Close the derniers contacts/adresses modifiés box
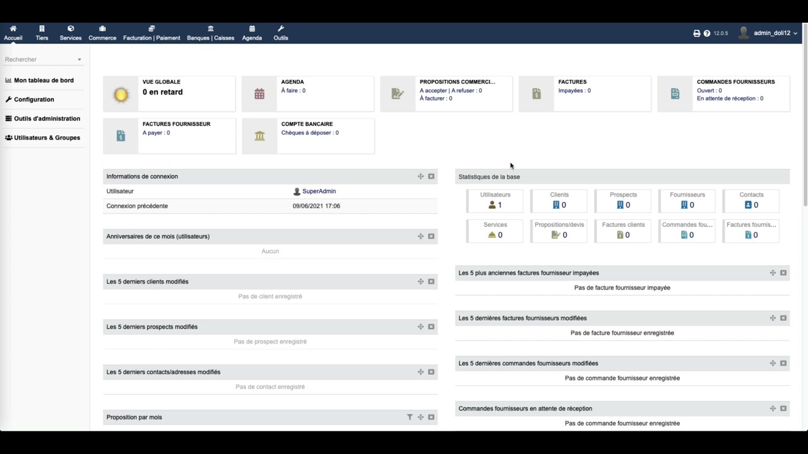Viewport: 808px width, 454px height. pos(431,372)
